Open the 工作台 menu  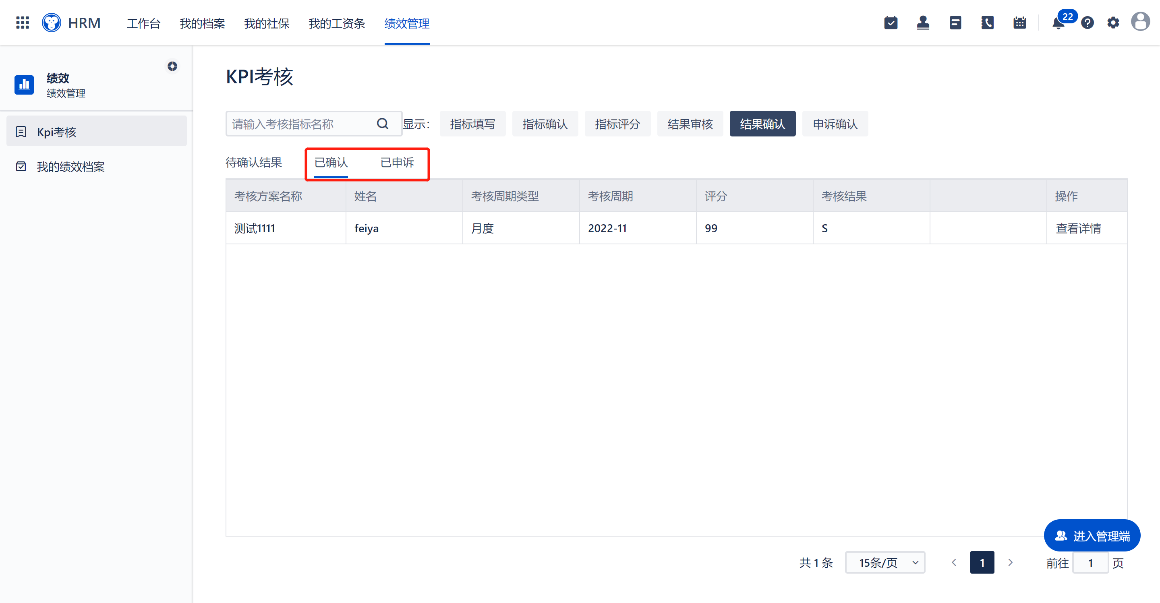point(144,23)
